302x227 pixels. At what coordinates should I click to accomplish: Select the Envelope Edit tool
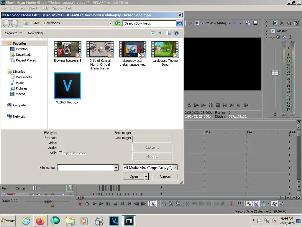(164, 204)
